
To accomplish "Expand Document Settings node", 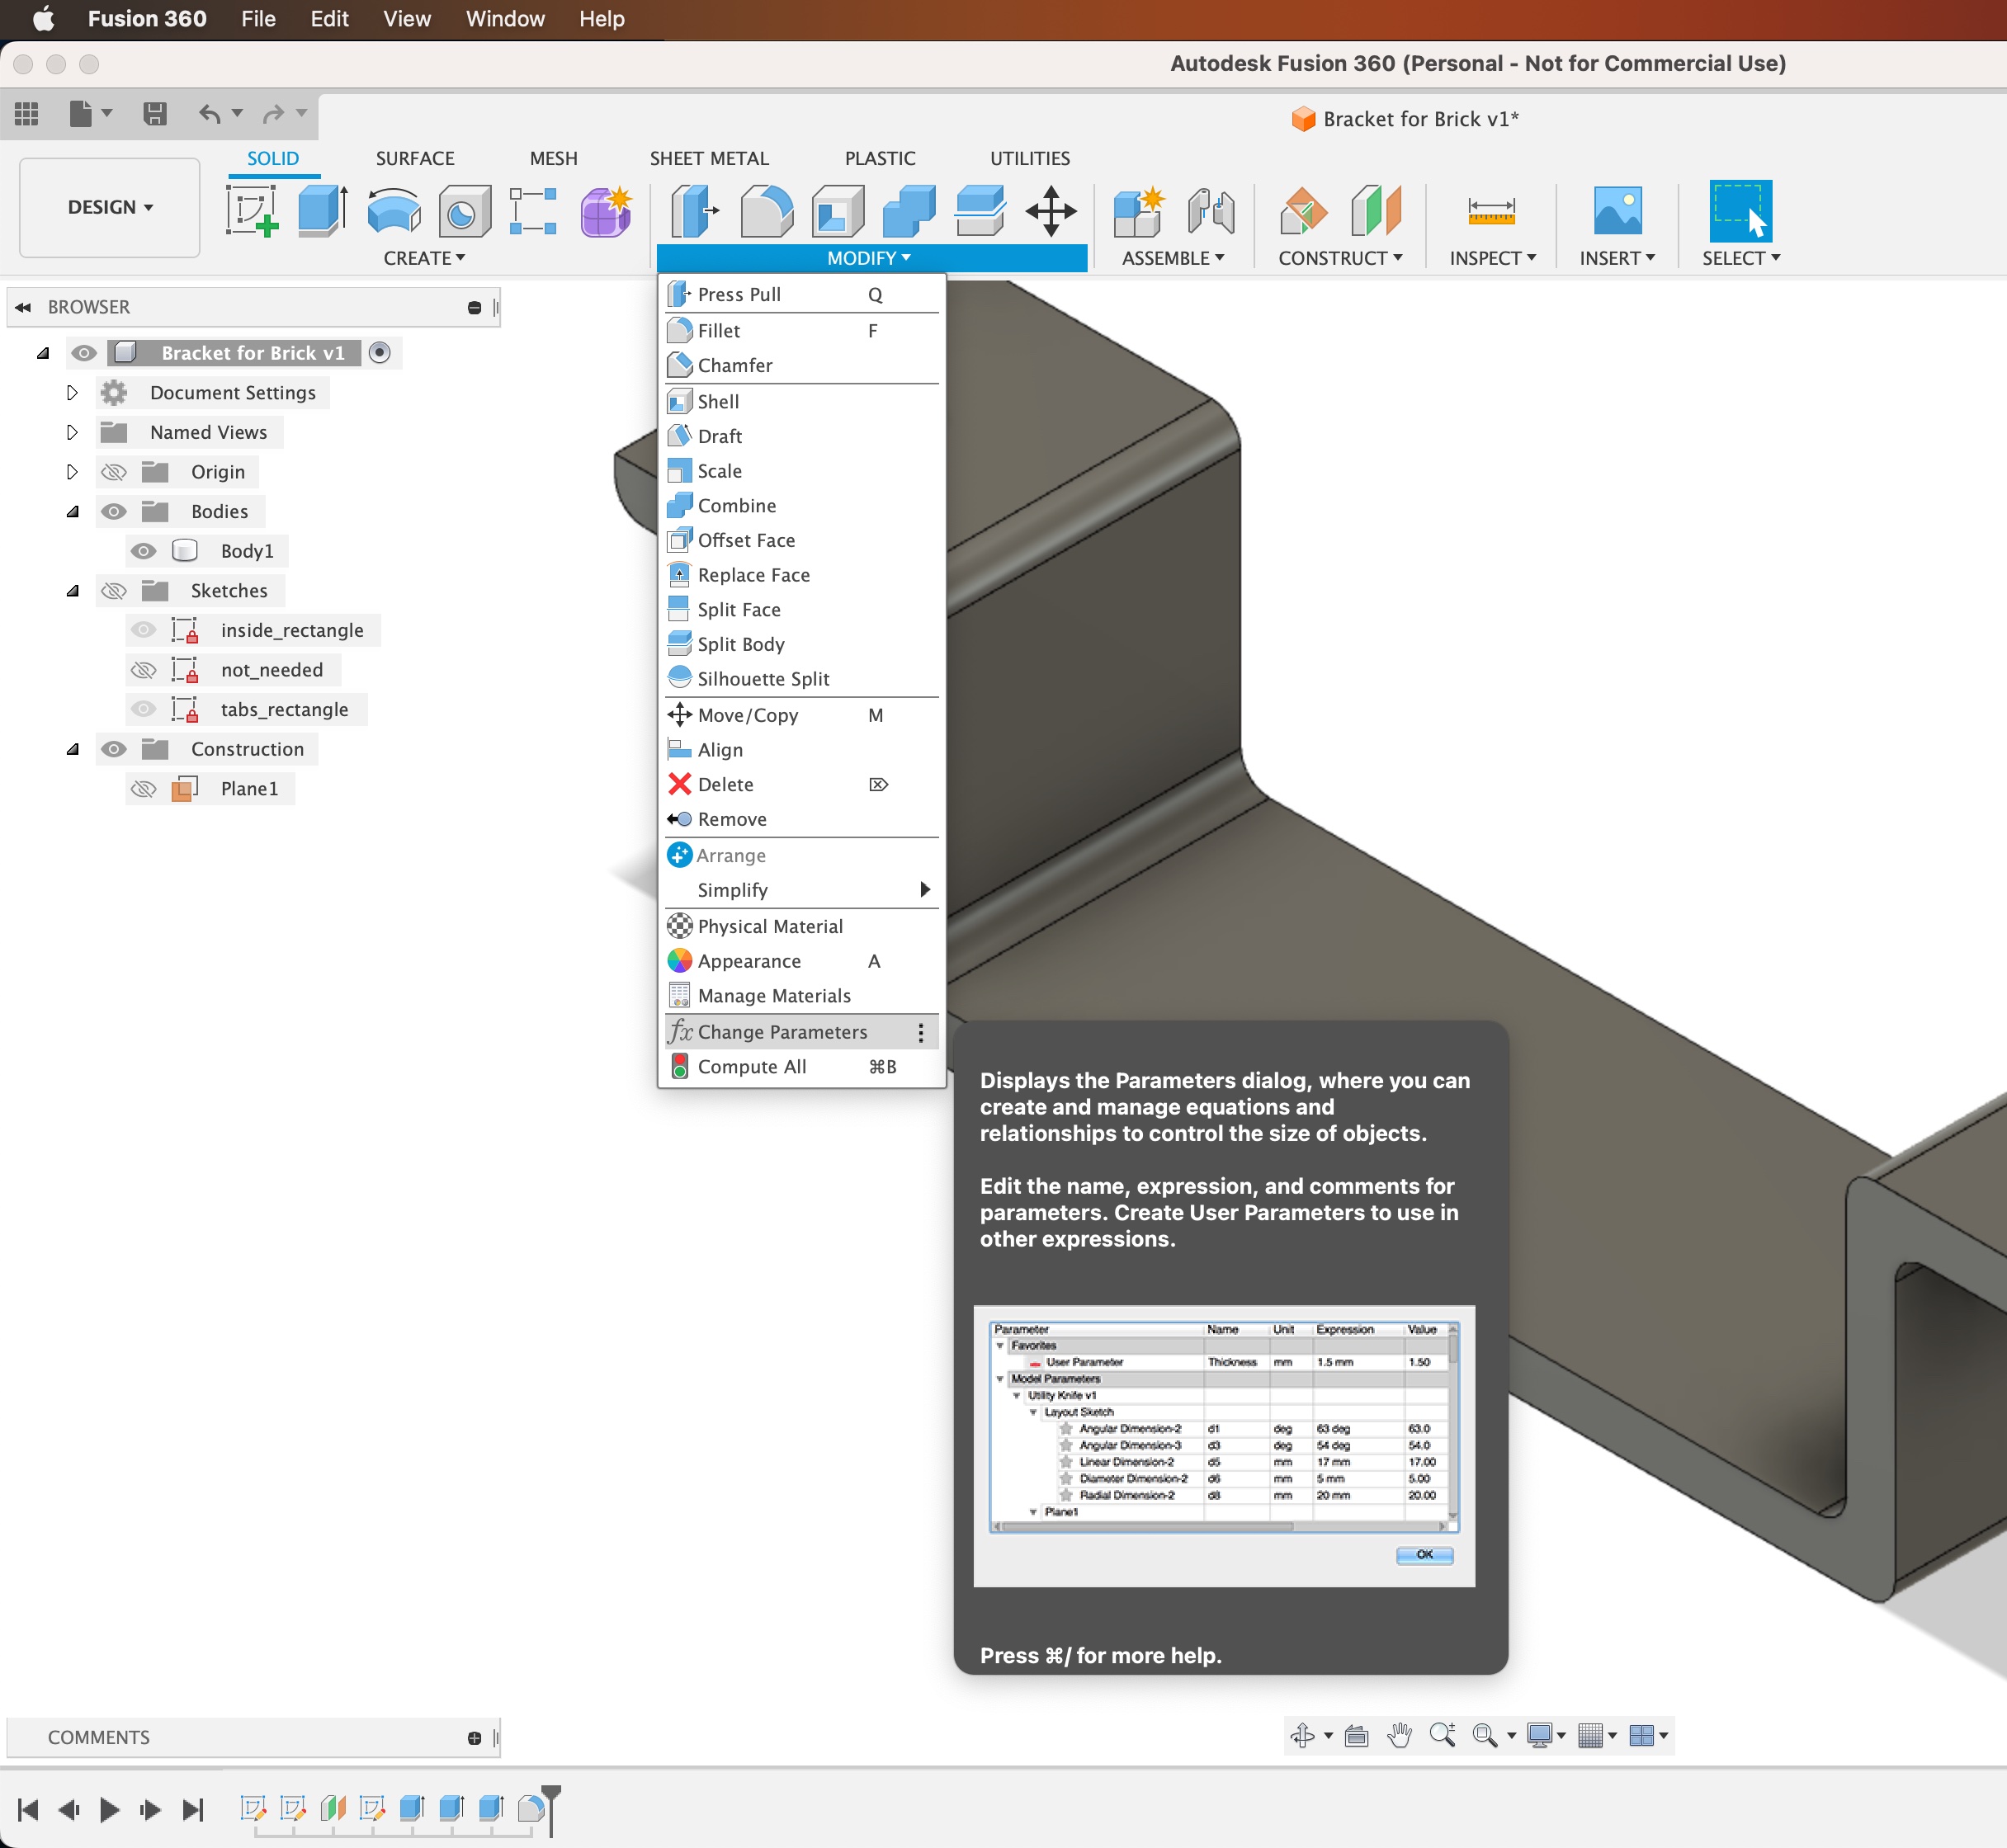I will pos(72,393).
